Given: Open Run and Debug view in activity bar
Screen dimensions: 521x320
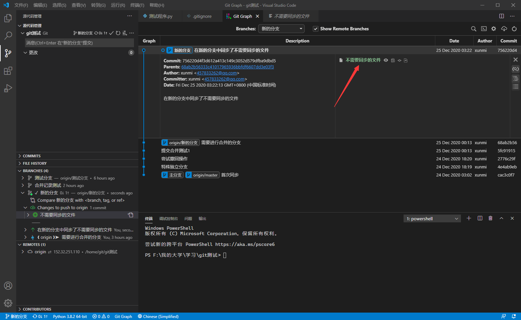Looking at the screenshot, I should coord(8,88).
